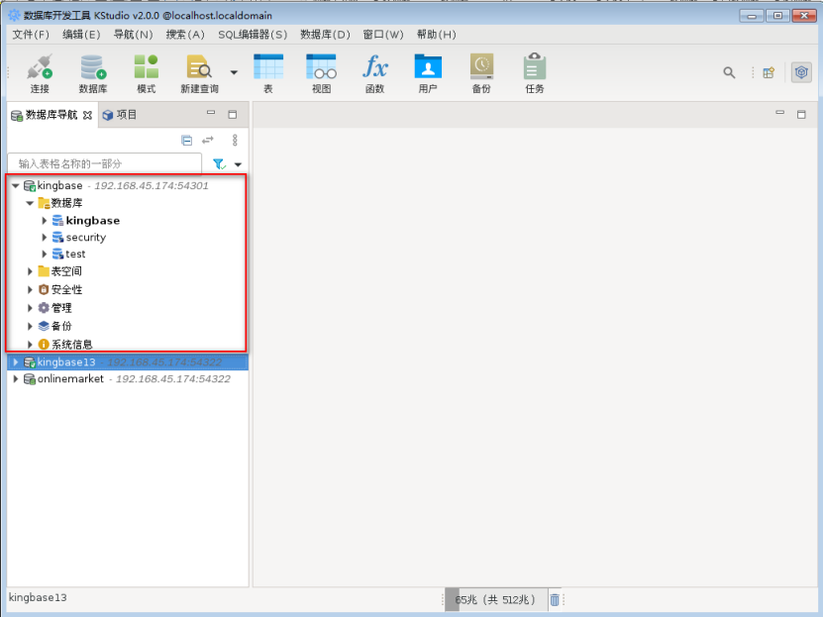This screenshot has width=823, height=618.
Task: Open the navigator view menu dots icon
Action: pos(235,141)
